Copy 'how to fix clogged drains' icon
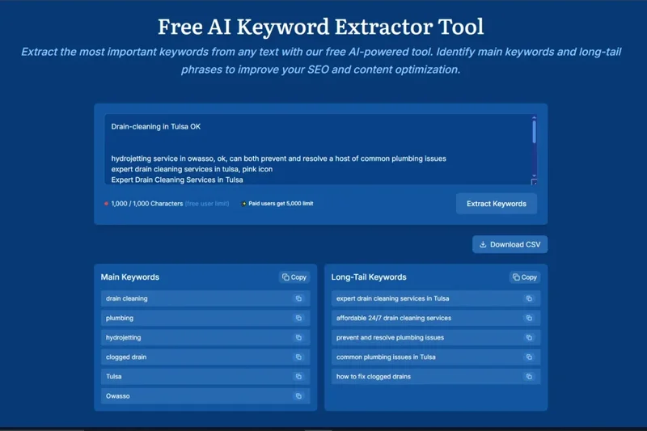 (x=529, y=376)
